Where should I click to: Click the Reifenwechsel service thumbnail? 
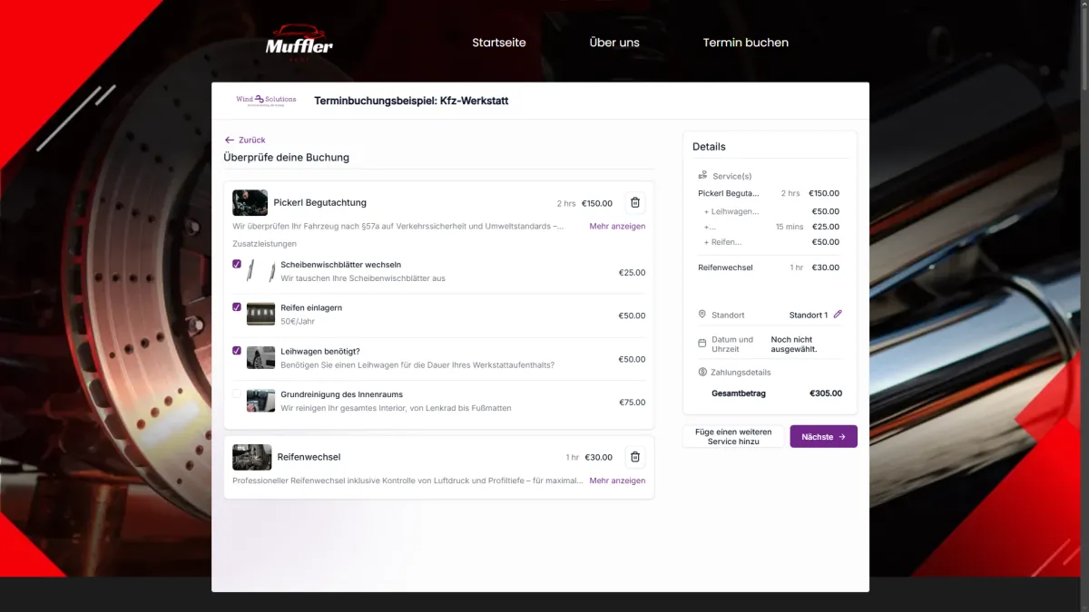(x=251, y=457)
